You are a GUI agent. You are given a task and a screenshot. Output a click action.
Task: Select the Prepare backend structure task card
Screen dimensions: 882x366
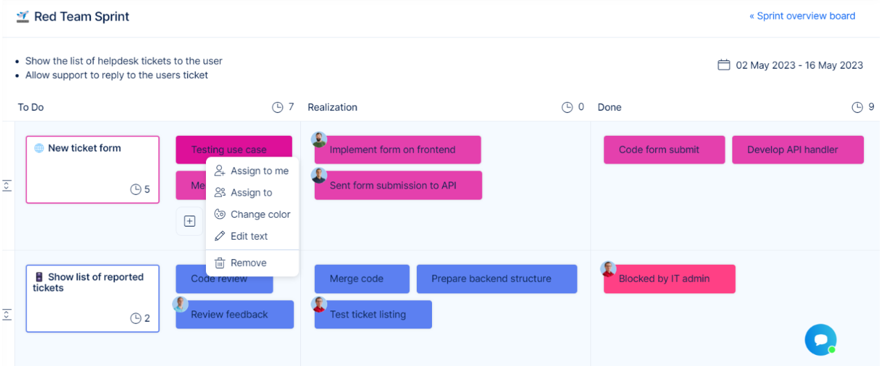496,279
